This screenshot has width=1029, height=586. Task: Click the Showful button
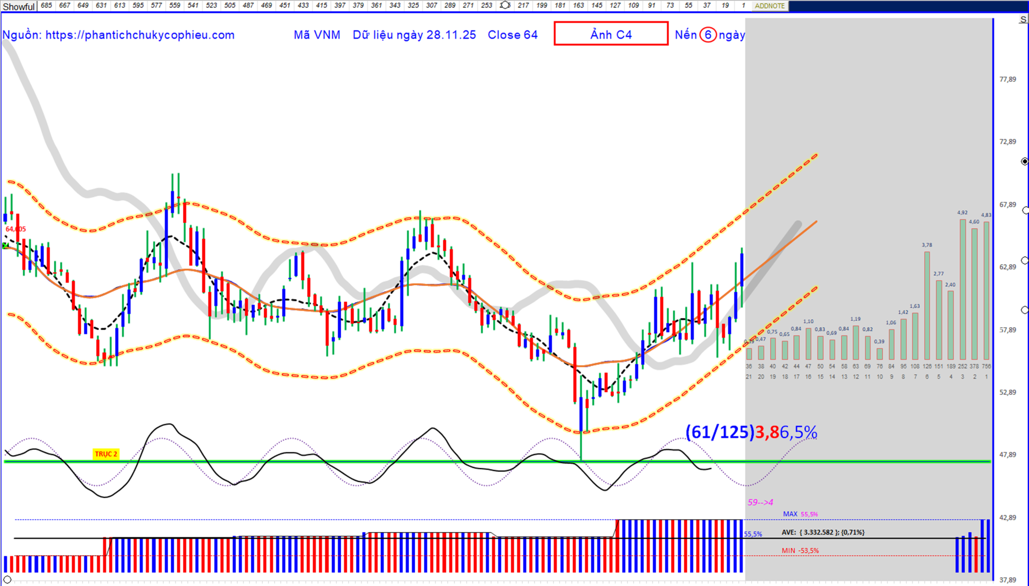click(x=18, y=6)
